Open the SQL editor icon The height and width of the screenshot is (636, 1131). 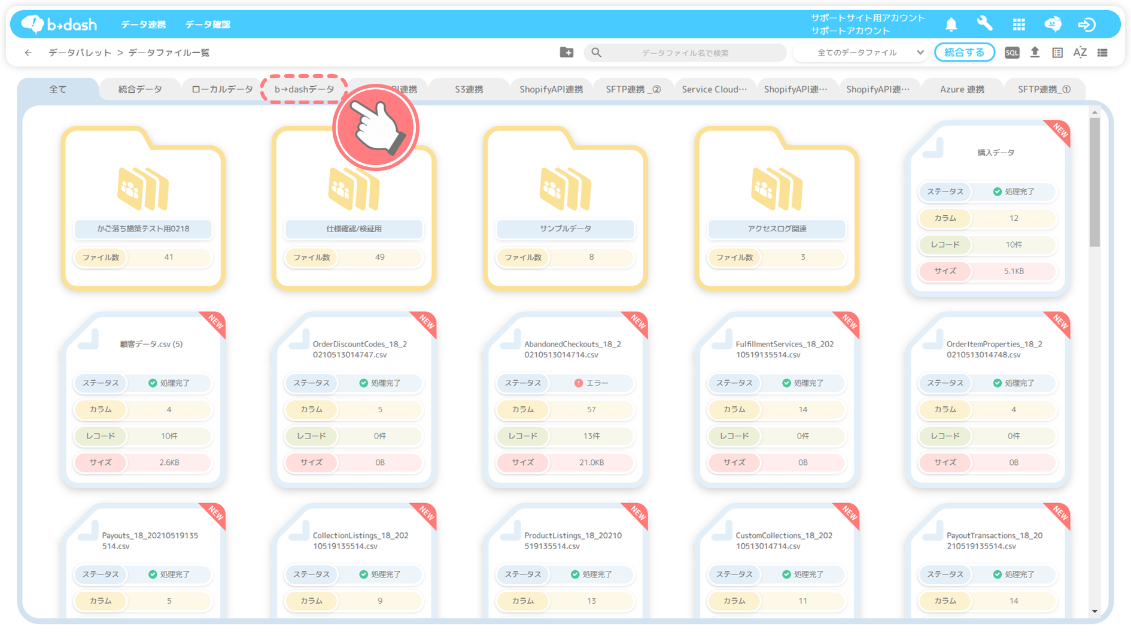(1011, 53)
